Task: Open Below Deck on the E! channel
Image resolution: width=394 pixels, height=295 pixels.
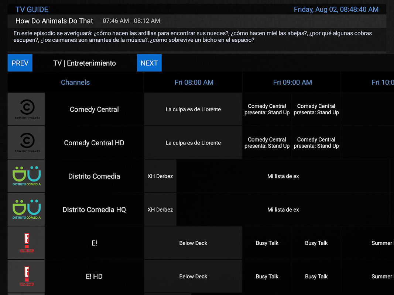Action: pyautogui.click(x=193, y=243)
